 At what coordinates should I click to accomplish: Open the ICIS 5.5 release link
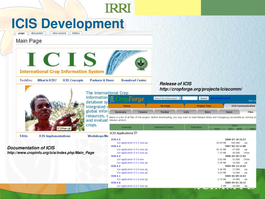(x=116, y=139)
